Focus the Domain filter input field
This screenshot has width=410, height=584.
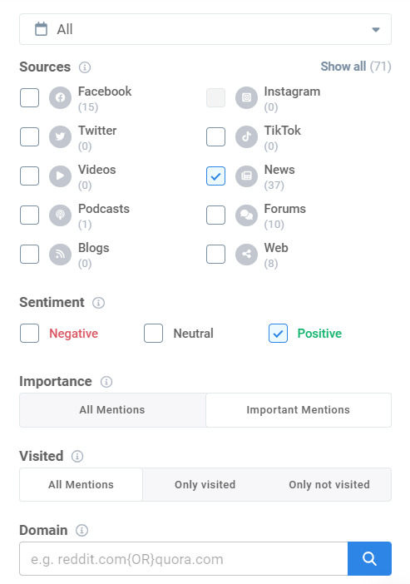point(184,559)
